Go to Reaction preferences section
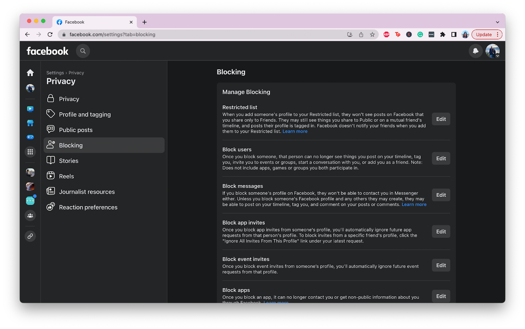This screenshot has width=525, height=329. click(88, 207)
